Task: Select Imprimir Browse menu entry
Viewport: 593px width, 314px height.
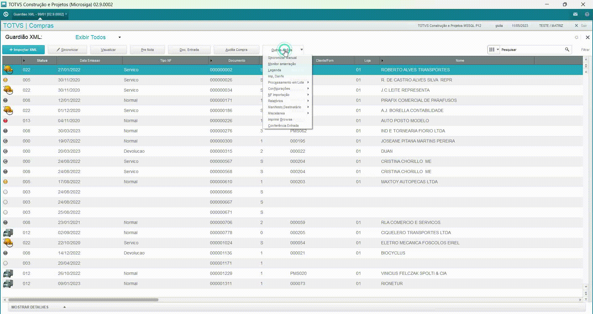Action: coord(288,119)
